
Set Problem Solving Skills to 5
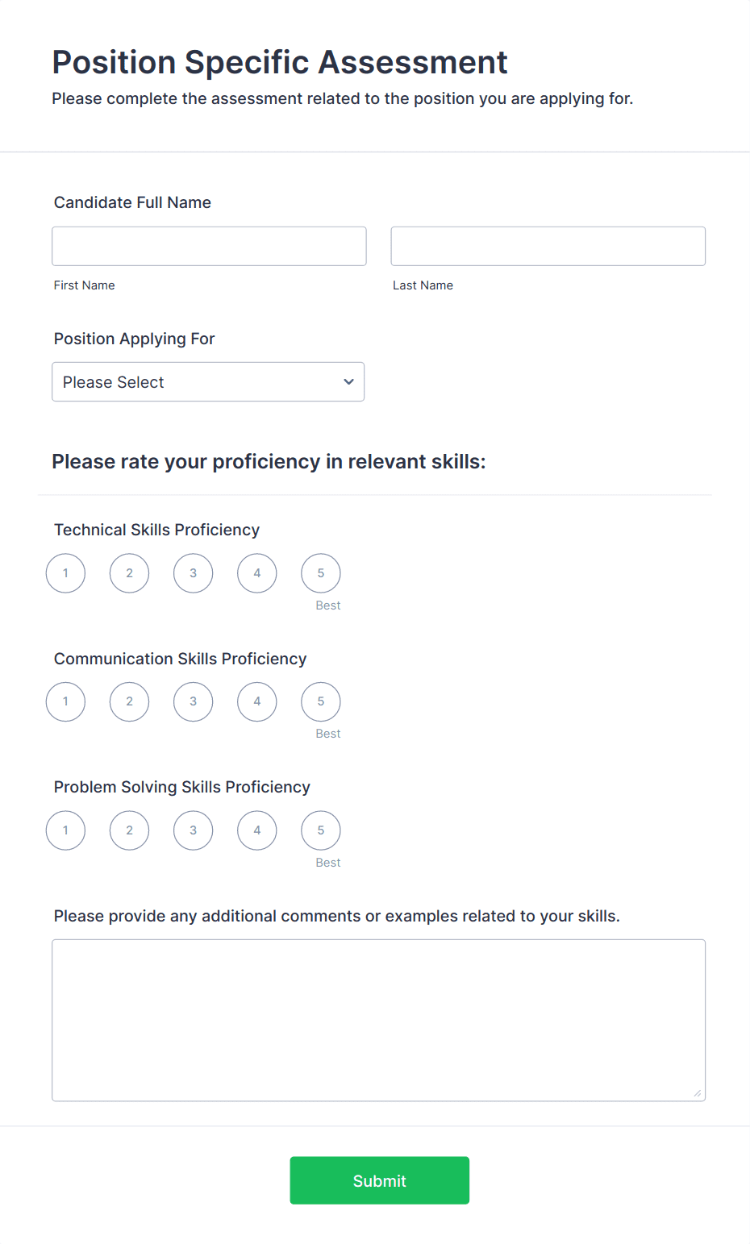pyautogui.click(x=320, y=830)
